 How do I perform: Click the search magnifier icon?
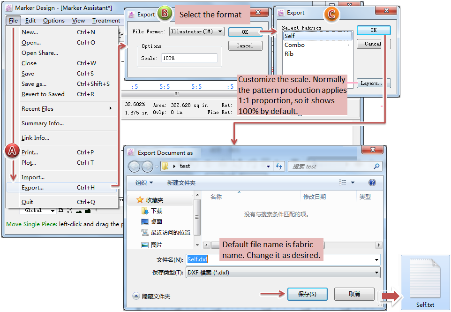pos(376,166)
